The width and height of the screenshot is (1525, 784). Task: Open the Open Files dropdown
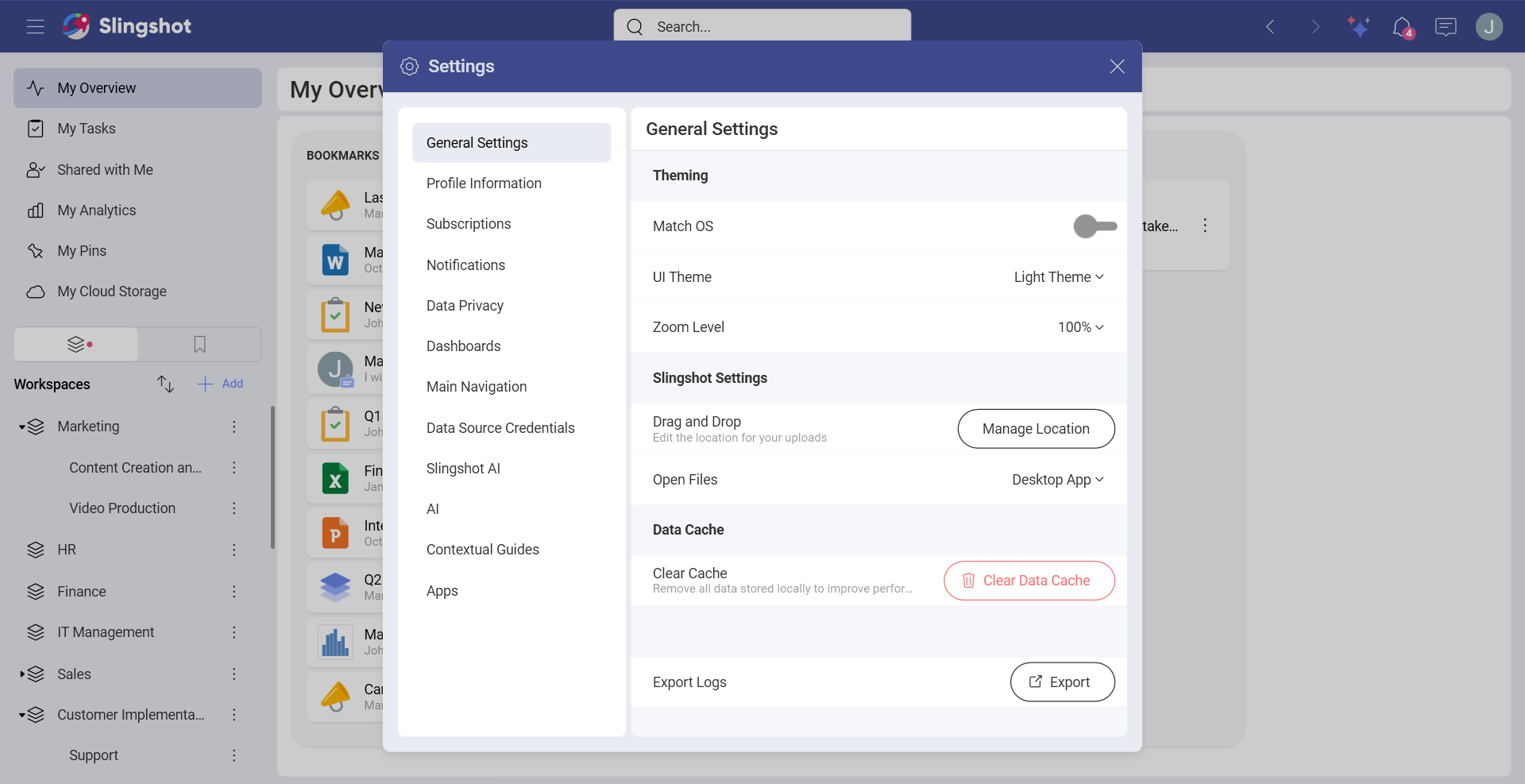(1058, 480)
